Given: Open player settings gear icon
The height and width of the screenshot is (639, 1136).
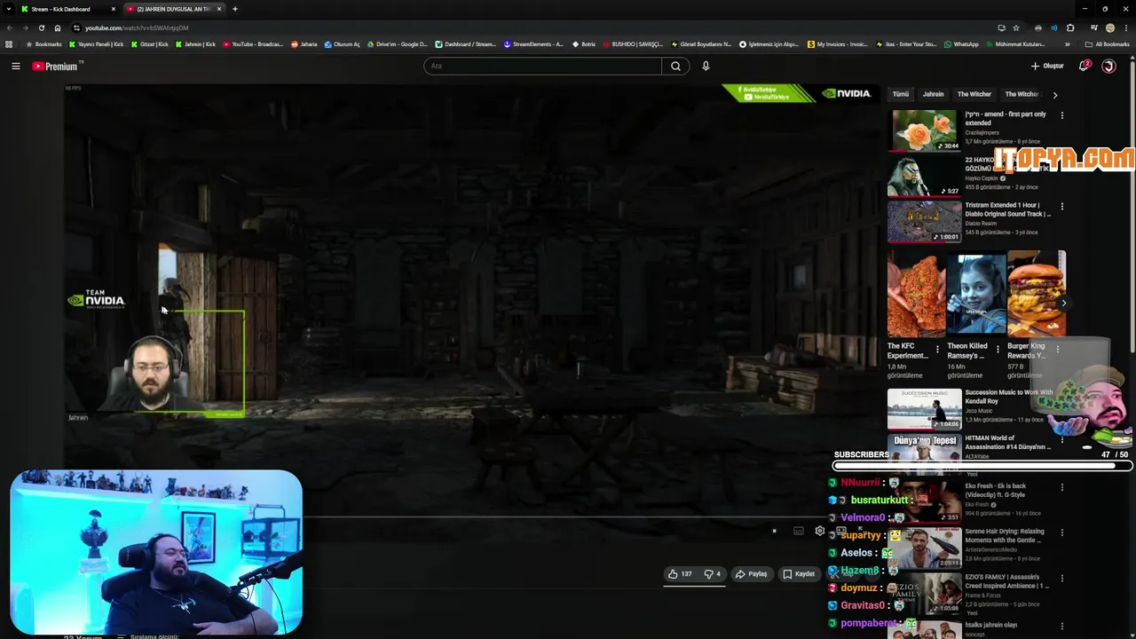Looking at the screenshot, I should [x=820, y=531].
